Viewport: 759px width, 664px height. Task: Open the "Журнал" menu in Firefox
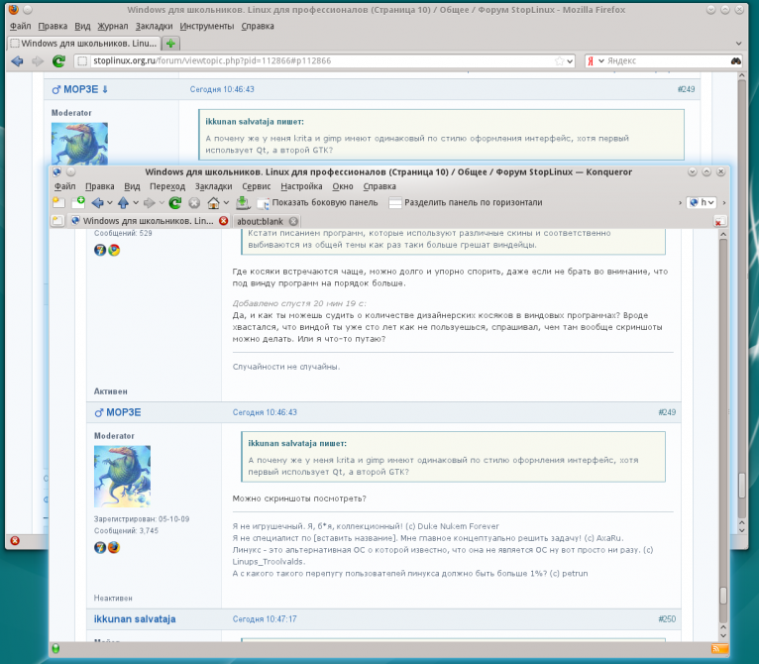114,26
